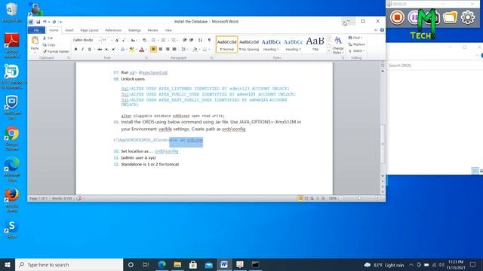483x271 pixels.
Task: Cut the selected text
Action: coord(48,38)
